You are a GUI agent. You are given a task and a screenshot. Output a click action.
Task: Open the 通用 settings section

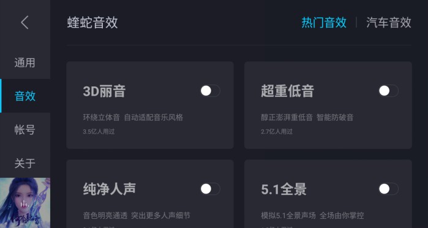coord(25,63)
